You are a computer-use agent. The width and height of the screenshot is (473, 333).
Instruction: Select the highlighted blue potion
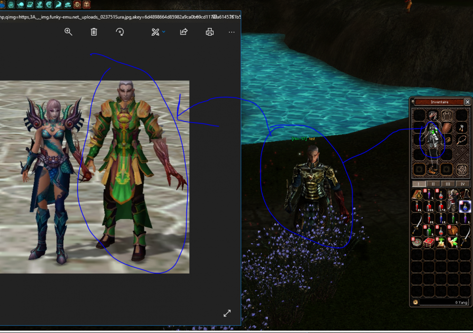tap(465, 207)
